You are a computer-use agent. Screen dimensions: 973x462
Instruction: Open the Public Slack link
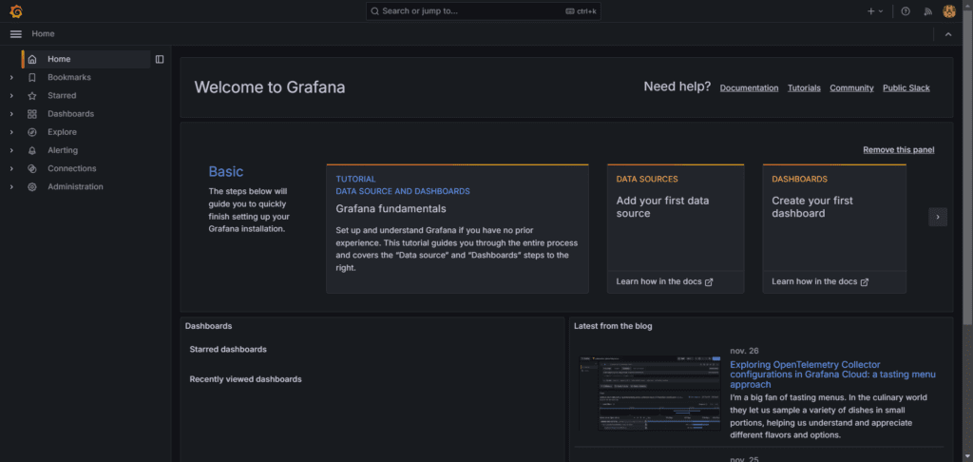click(x=906, y=88)
